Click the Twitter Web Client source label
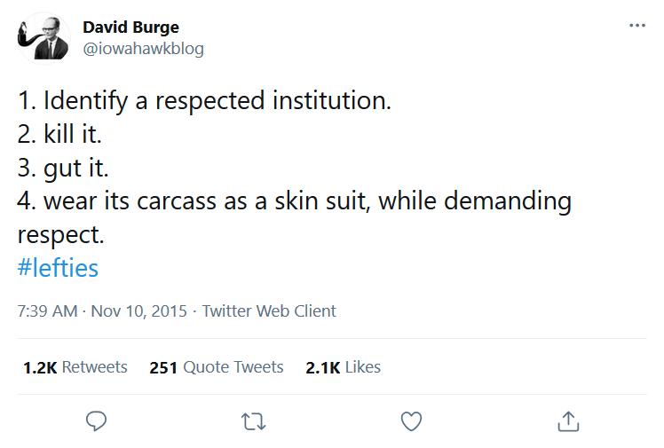The image size is (664, 448). tap(269, 311)
